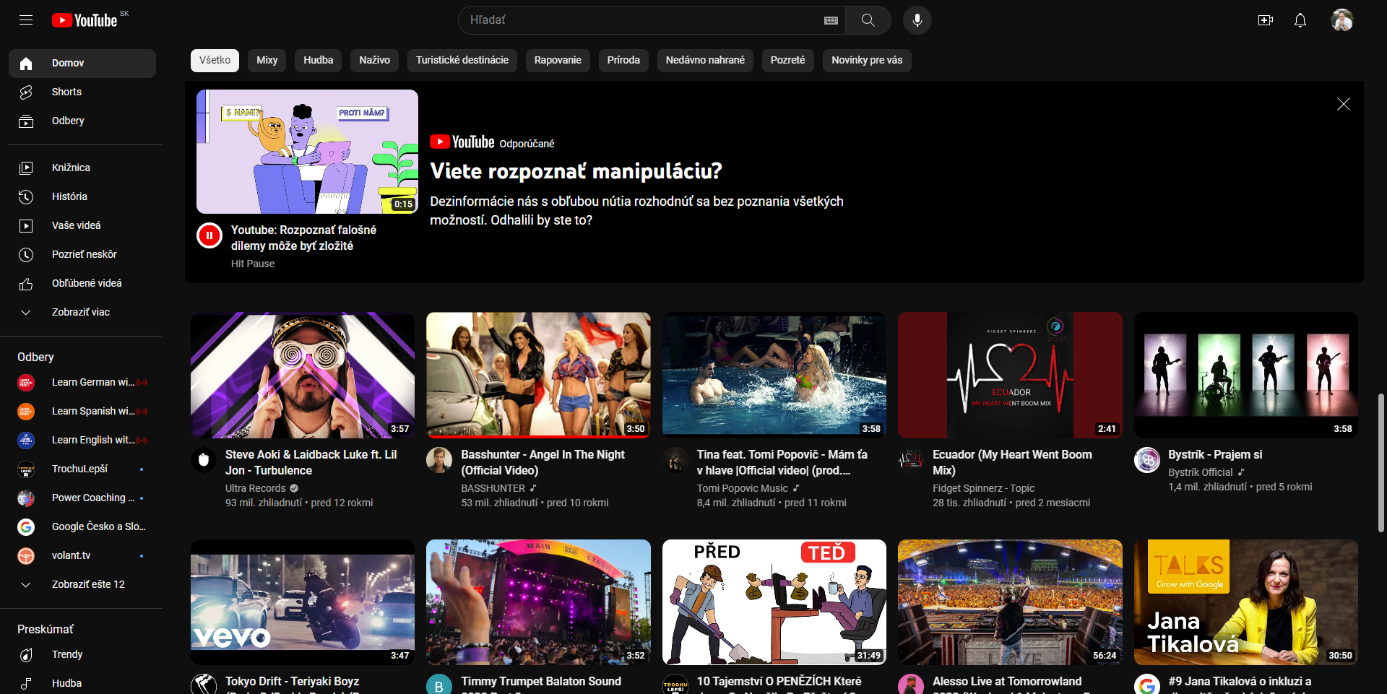This screenshot has height=694, width=1387.
Task: Open Google Česko a Slo... channel
Action: [x=82, y=526]
